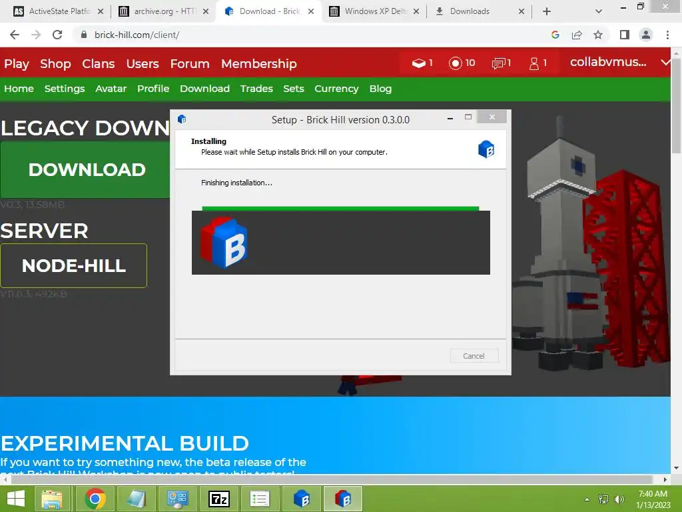Launch Chrome from the taskbar

[x=95, y=499]
